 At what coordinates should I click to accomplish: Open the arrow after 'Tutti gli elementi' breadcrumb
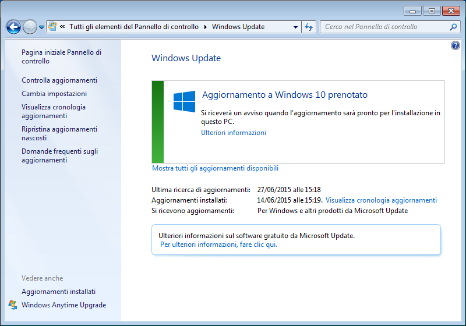click(206, 27)
